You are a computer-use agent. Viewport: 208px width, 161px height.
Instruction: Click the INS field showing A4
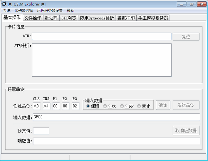click(x=46, y=106)
